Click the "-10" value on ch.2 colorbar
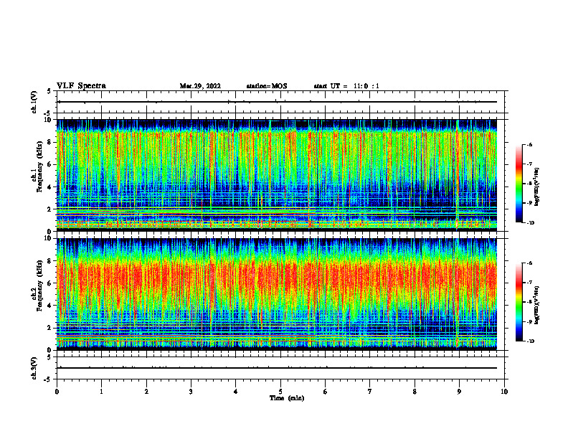This screenshot has width=568, height=439. (x=529, y=341)
